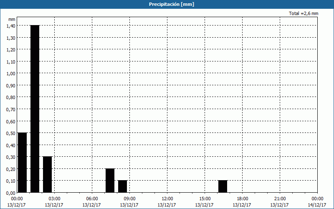Image resolution: width=334 pixels, height=209 pixels.
Task: Click the 18:00 time axis label
Action: coord(243,199)
